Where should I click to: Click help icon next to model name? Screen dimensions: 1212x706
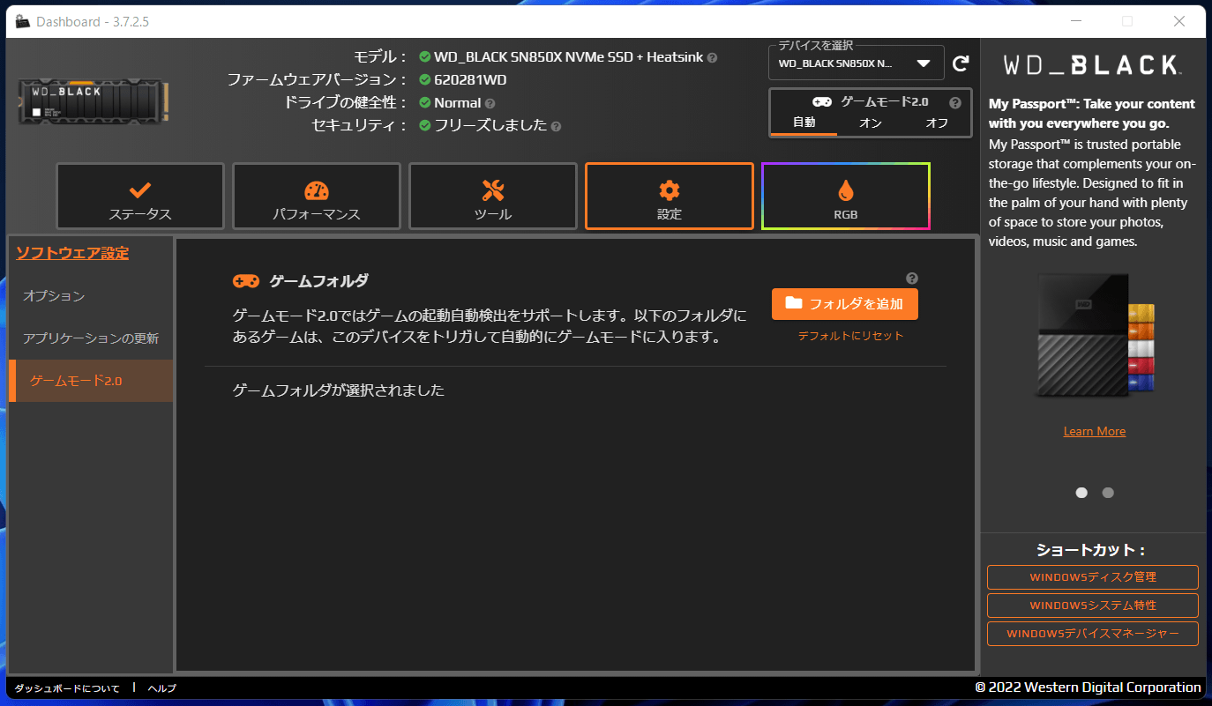tap(712, 57)
